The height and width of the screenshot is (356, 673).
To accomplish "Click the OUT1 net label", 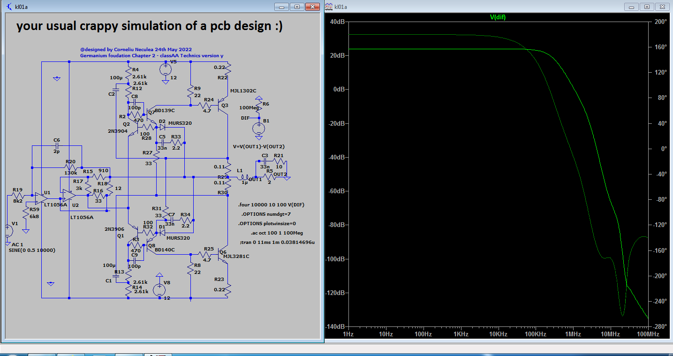I will (x=255, y=180).
